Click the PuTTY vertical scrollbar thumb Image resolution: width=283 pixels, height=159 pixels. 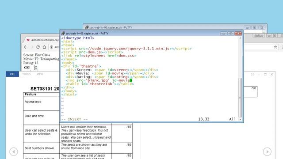coord(240,97)
